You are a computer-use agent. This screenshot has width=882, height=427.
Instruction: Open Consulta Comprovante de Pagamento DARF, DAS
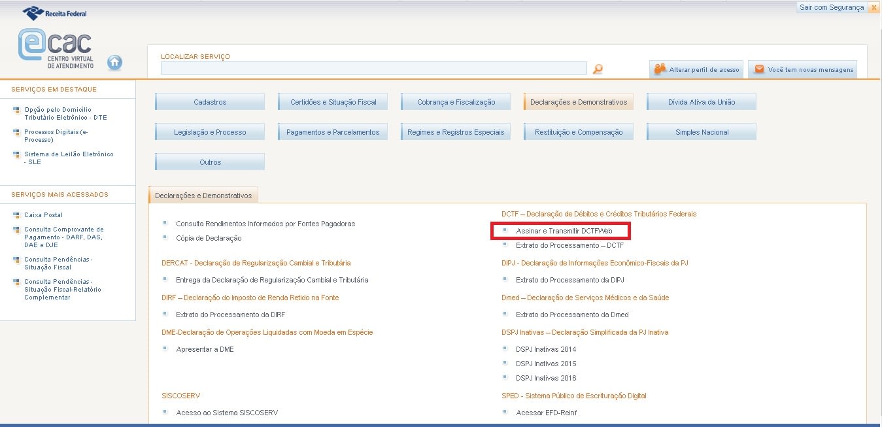point(64,237)
